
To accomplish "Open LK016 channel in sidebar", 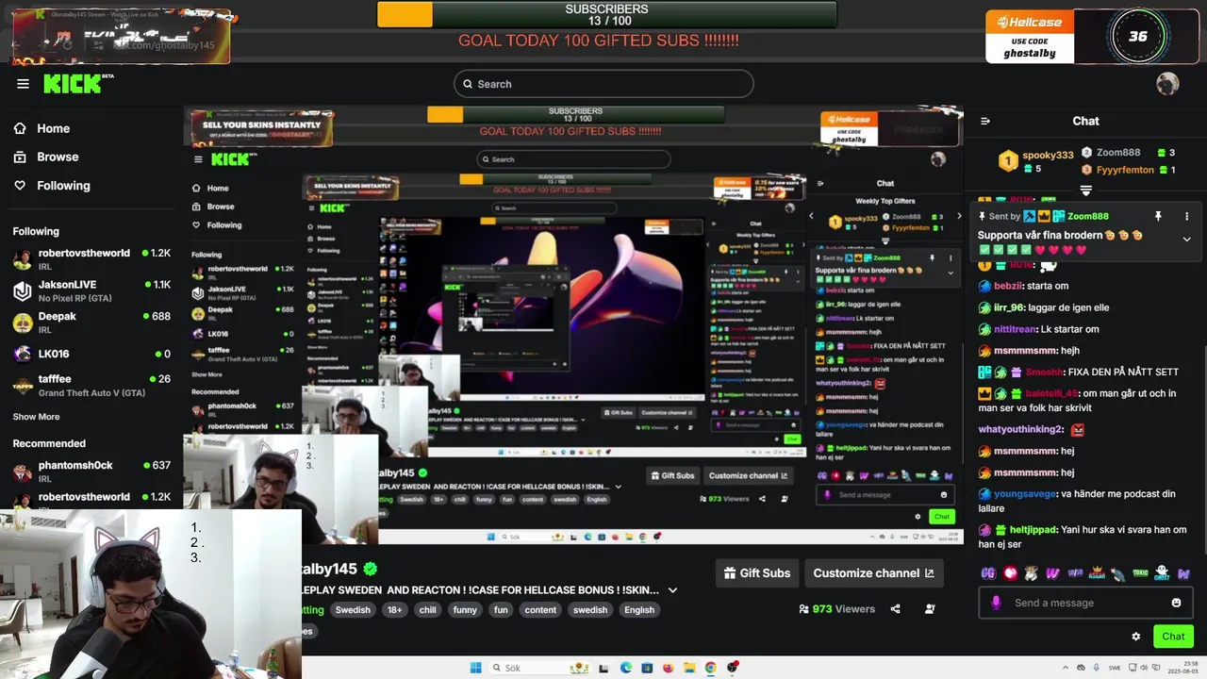I will tap(91, 354).
